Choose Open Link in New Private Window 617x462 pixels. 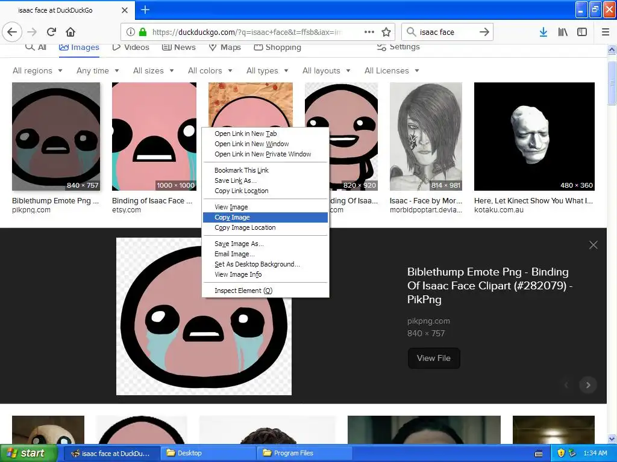265,154
